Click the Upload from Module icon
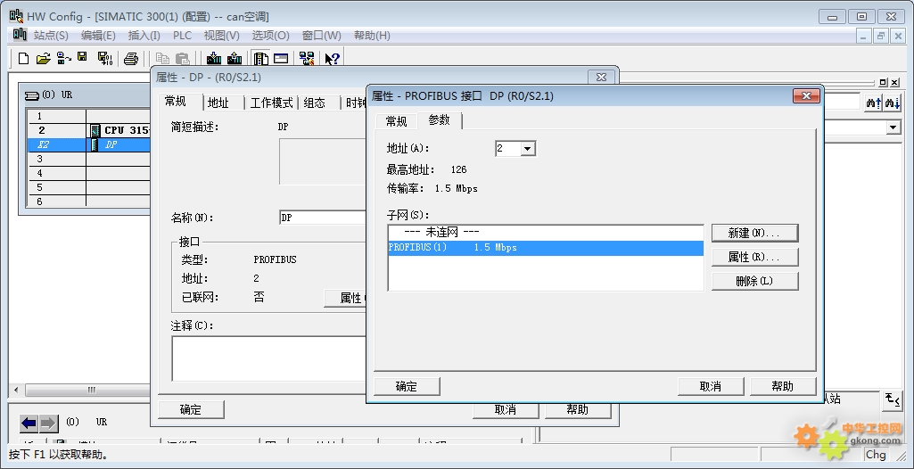The image size is (914, 469). [x=235, y=59]
